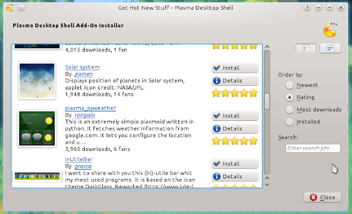Image resolution: width=352 pixels, height=214 pixels.
Task: Open author jramen's profile link
Action: tap(84, 74)
